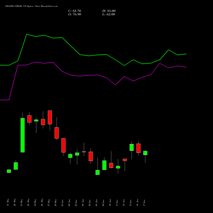Viewport: 213px width, 213px height.
Task: Click the green 08 Jun candlestick
Action: click(98, 173)
